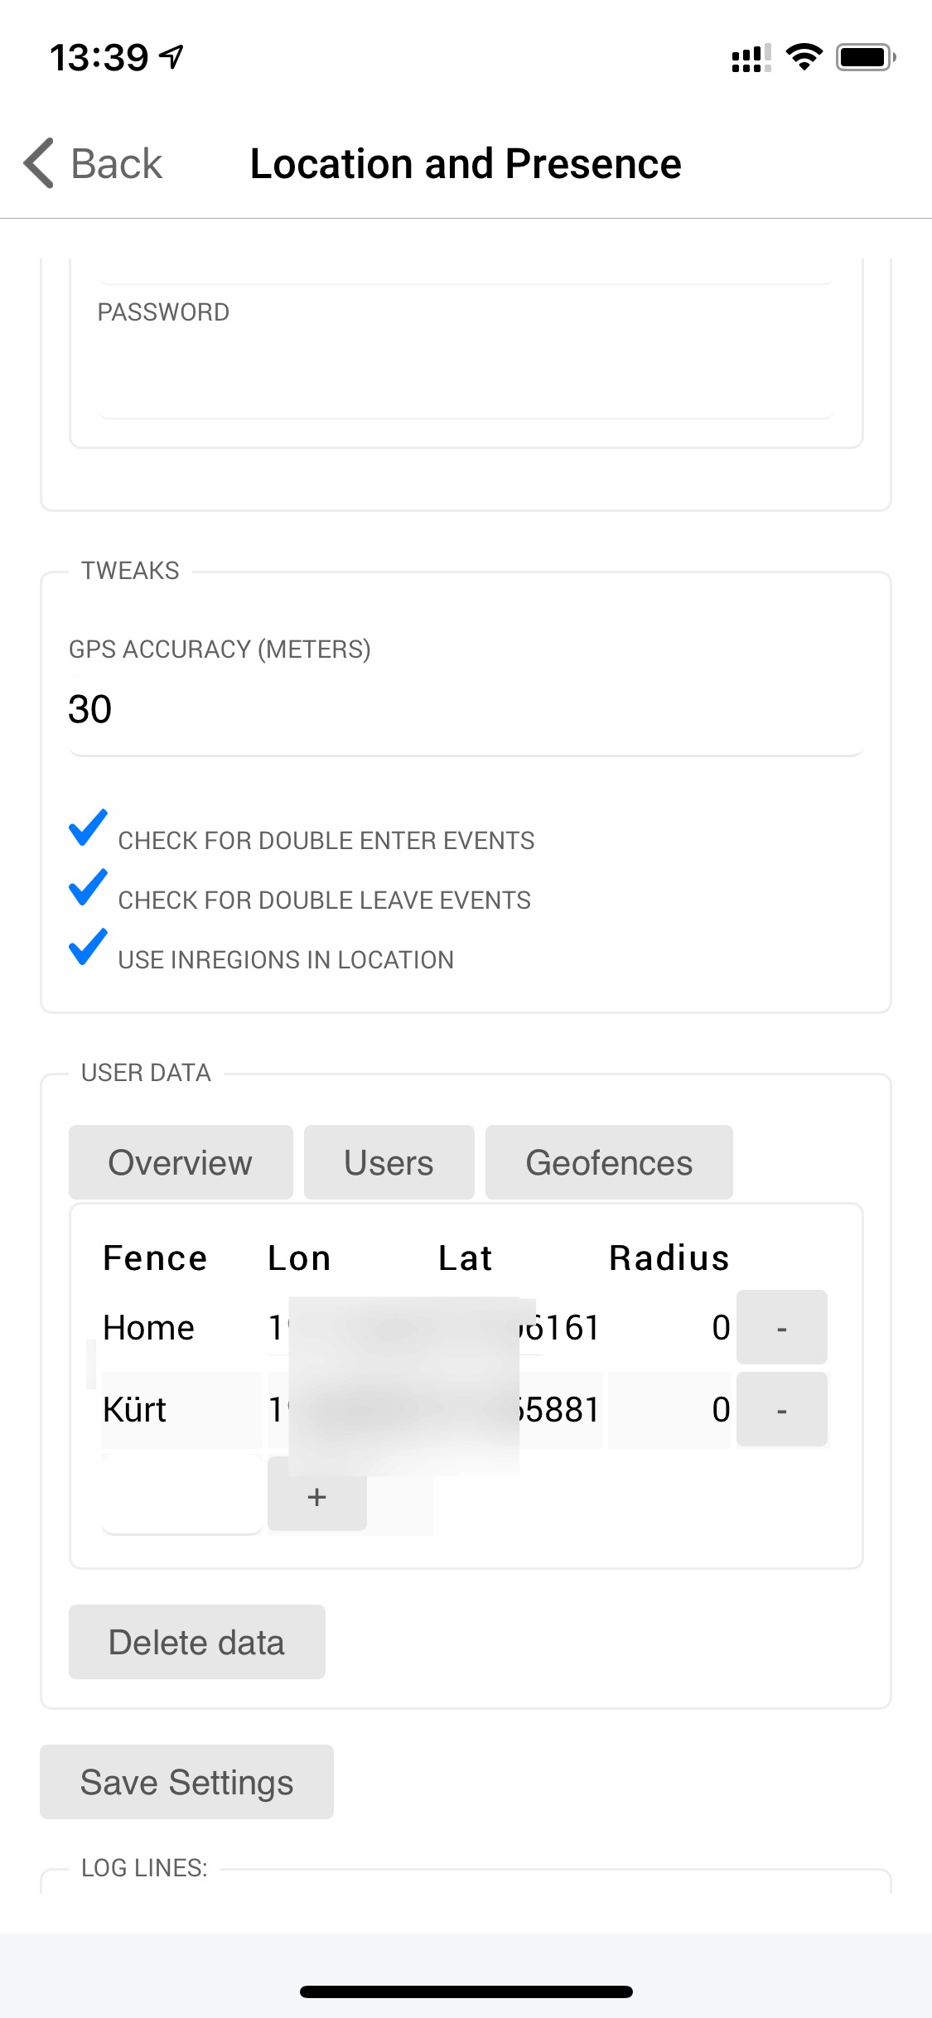Disable Use Inregions in Location
The width and height of the screenshot is (932, 2018).
88,947
